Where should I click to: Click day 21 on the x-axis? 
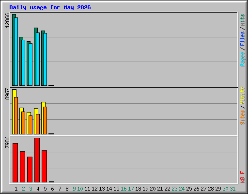tap(160, 189)
